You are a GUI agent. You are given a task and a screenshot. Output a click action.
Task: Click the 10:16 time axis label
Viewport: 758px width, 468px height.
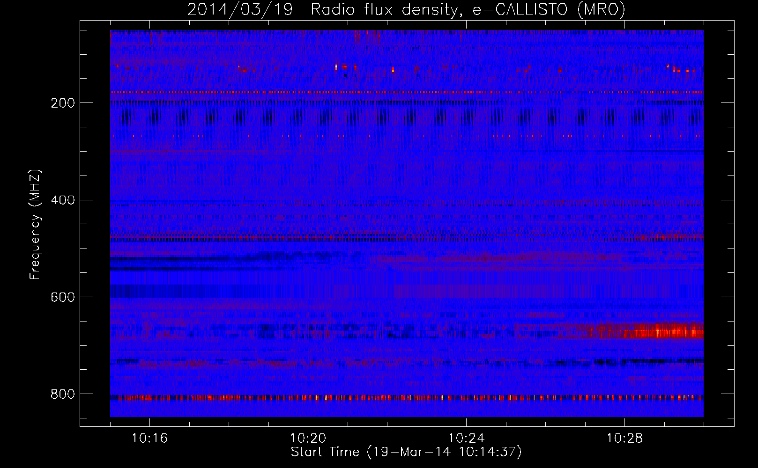[149, 439]
